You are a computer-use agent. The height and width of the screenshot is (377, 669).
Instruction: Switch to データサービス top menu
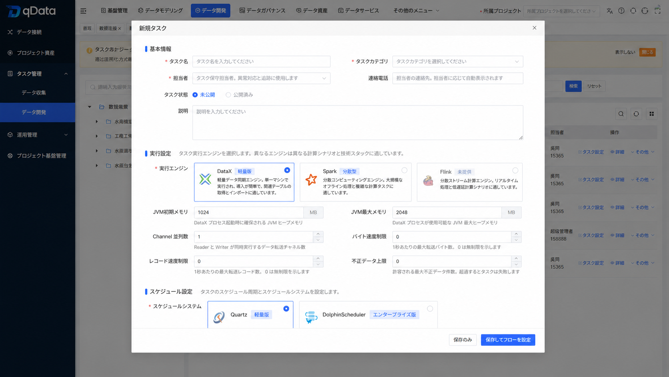coord(358,11)
